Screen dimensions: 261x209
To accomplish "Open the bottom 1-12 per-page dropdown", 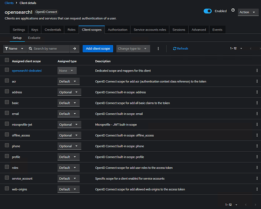I will (231, 205).
